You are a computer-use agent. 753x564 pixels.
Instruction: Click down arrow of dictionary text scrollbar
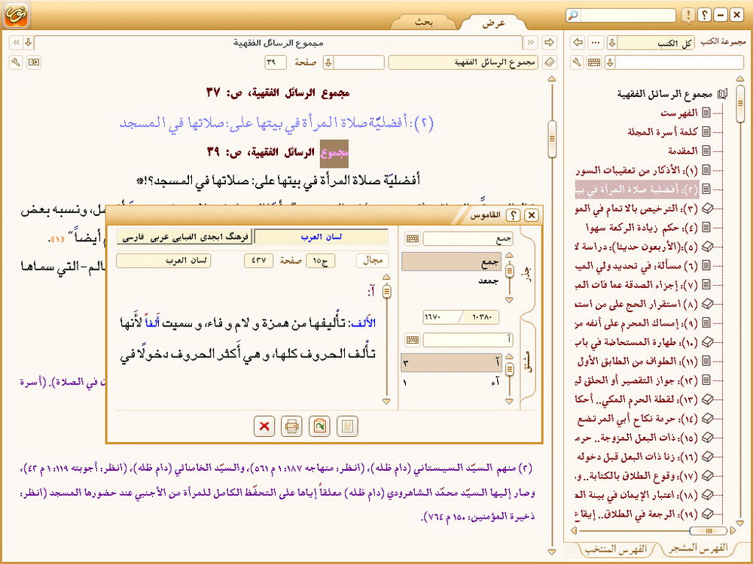pyautogui.click(x=386, y=402)
